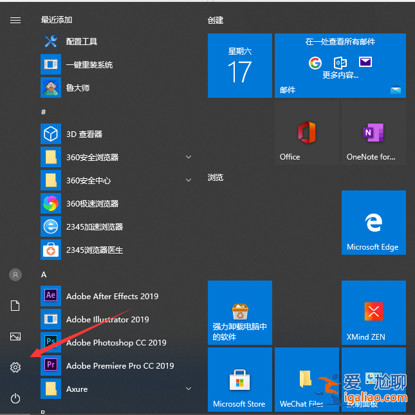Click the Google account icon in mail tile
This screenshot has width=415, height=415.
pyautogui.click(x=315, y=63)
